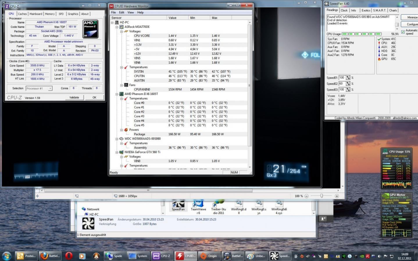This screenshot has height=261, width=418.
Task: Click CPU Usage desktop gadget
Action: tap(396, 168)
